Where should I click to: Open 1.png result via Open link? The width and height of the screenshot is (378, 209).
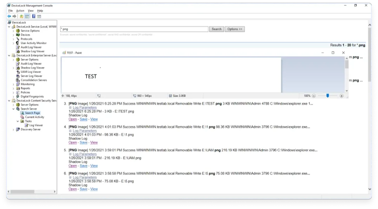[x=73, y=143]
